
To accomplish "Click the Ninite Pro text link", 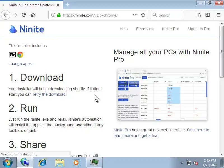I will [x=122, y=130].
